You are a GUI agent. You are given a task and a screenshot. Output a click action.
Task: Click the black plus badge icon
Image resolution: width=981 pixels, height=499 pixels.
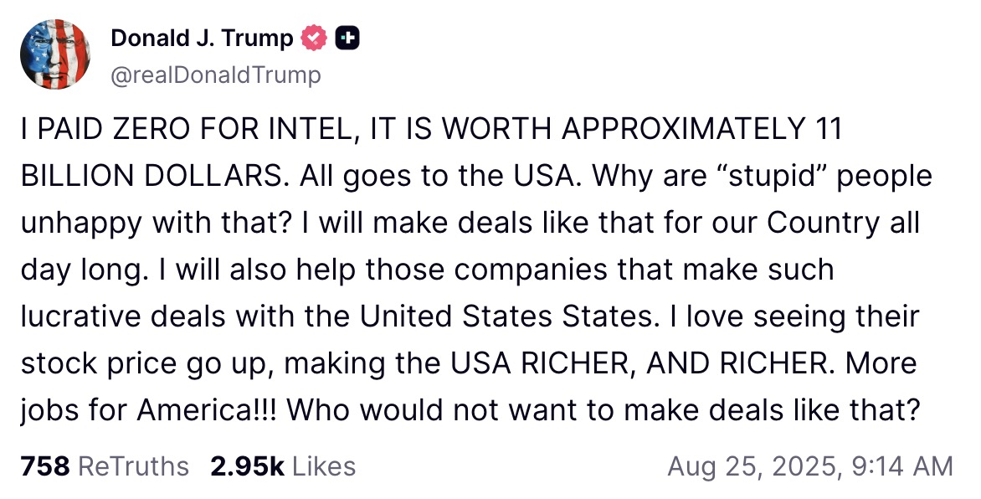click(347, 38)
